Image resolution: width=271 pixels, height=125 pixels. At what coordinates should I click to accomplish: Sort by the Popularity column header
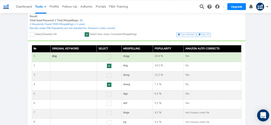pos(163,49)
